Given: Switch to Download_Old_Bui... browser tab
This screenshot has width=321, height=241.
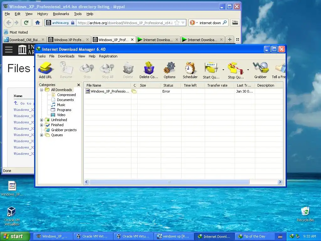Looking at the screenshot, I should coord(24,40).
